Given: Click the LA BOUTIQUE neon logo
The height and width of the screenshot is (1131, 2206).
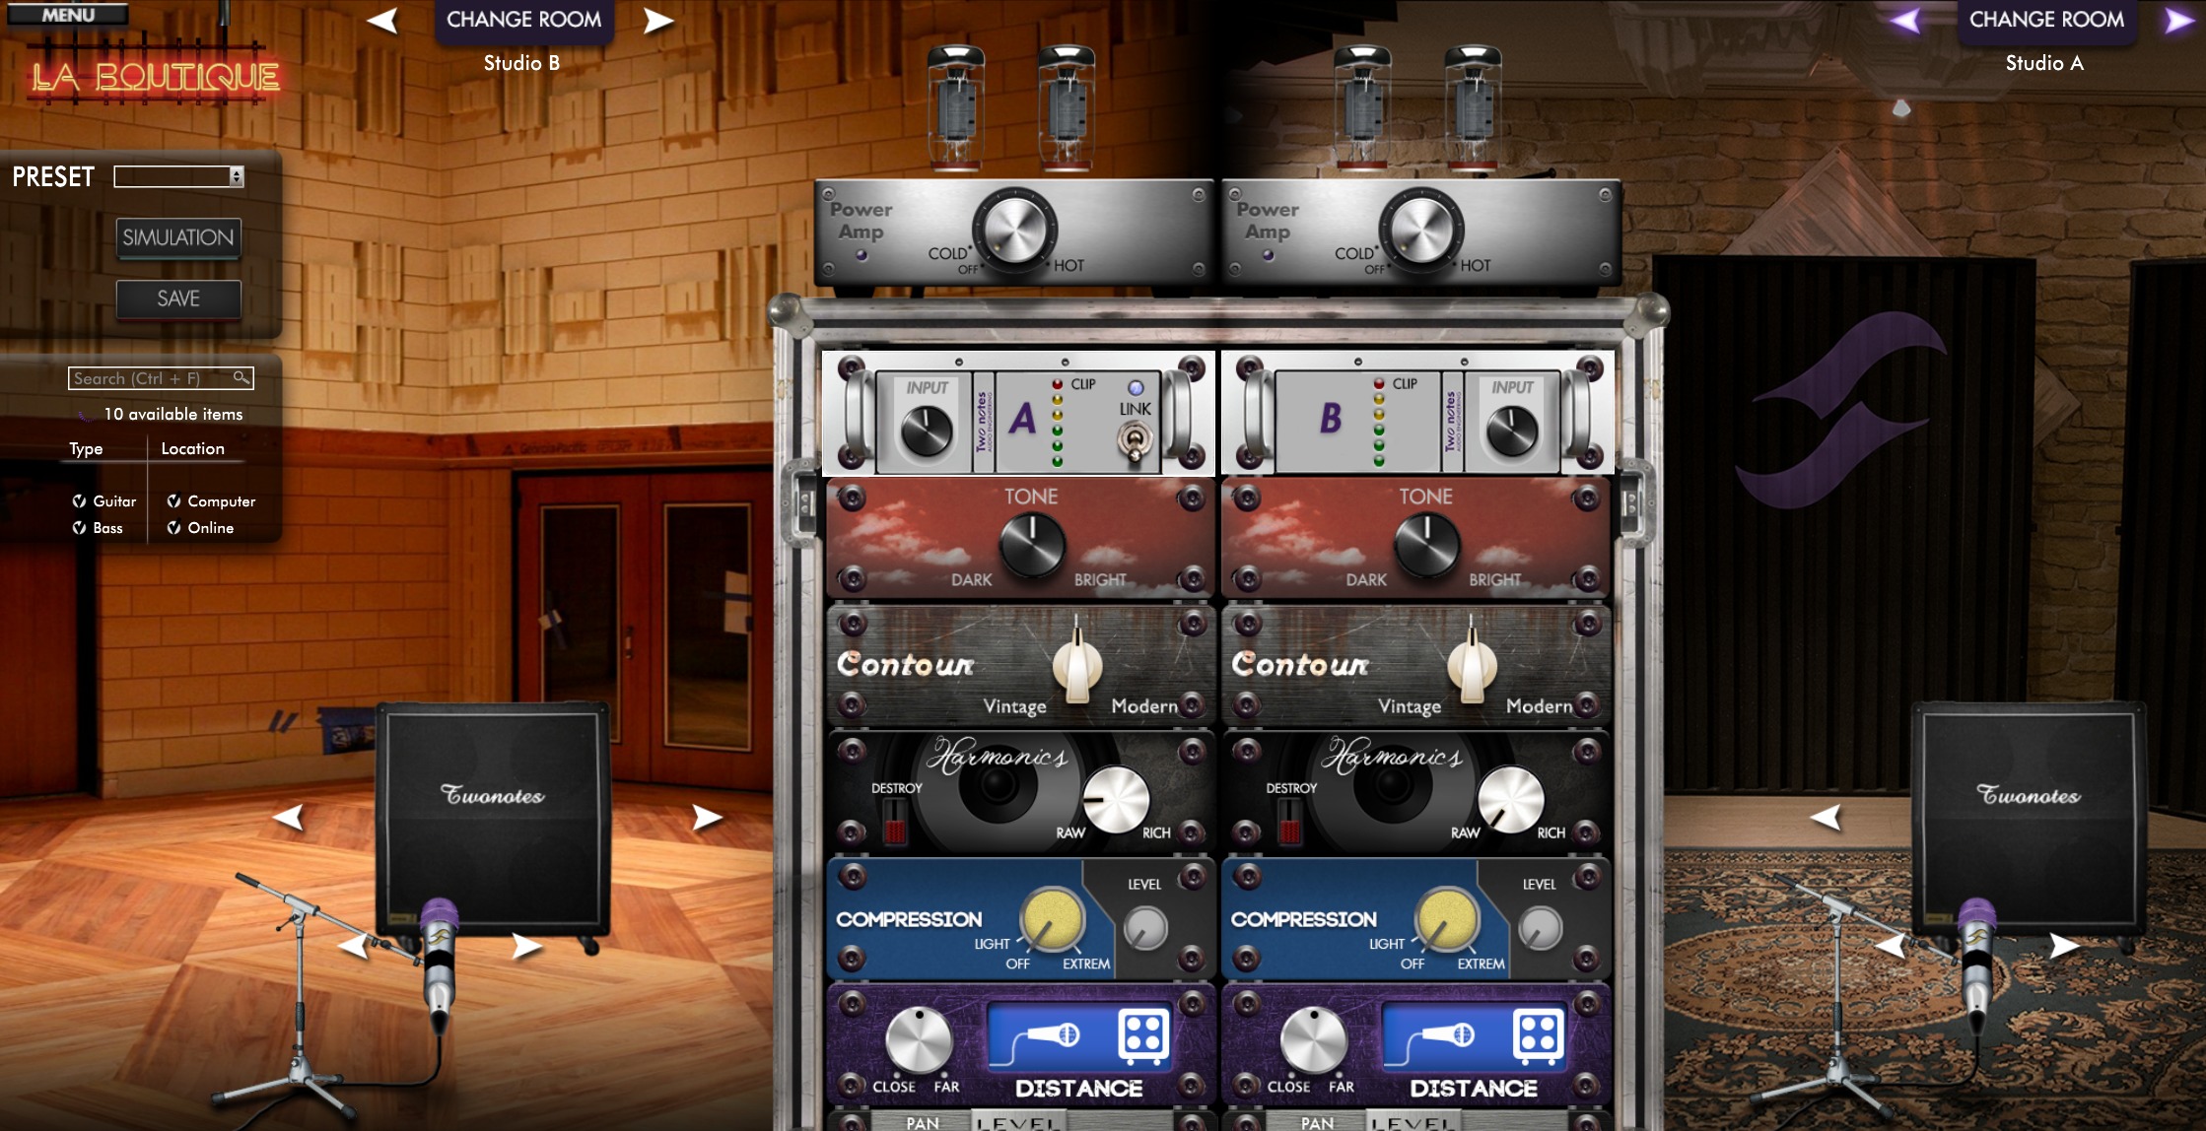Looking at the screenshot, I should pos(155,76).
